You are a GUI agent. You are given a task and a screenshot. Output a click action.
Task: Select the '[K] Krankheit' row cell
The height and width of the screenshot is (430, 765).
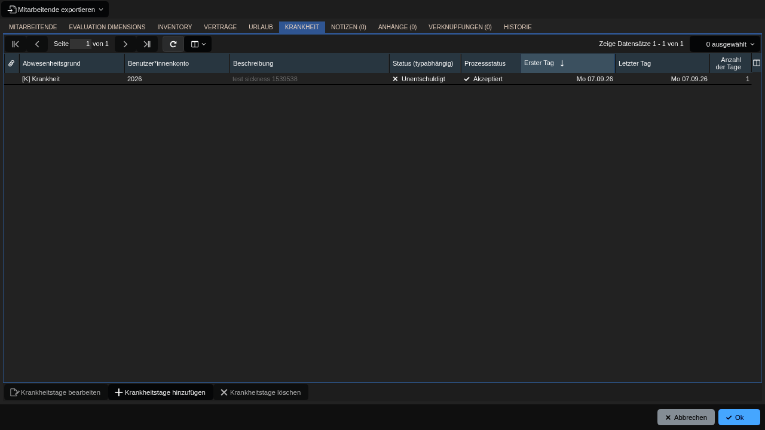[x=72, y=79]
